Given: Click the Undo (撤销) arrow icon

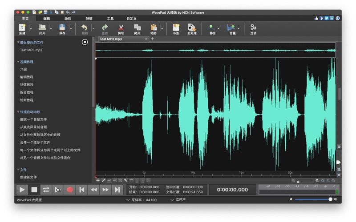Looking at the screenshot, I should (85, 28).
